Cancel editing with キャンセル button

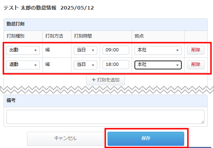click(x=65, y=138)
